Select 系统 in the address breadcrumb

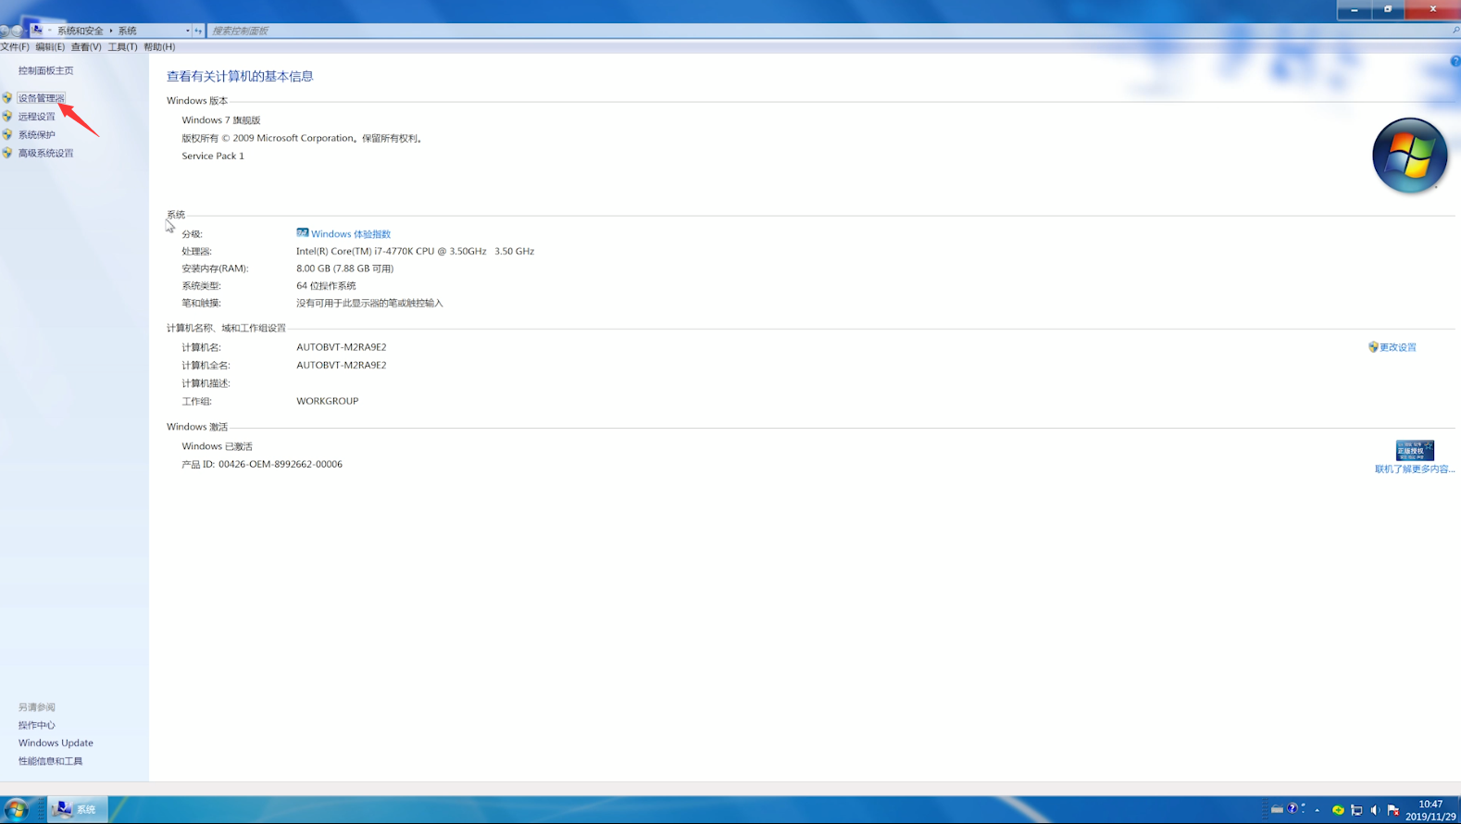coord(127,31)
